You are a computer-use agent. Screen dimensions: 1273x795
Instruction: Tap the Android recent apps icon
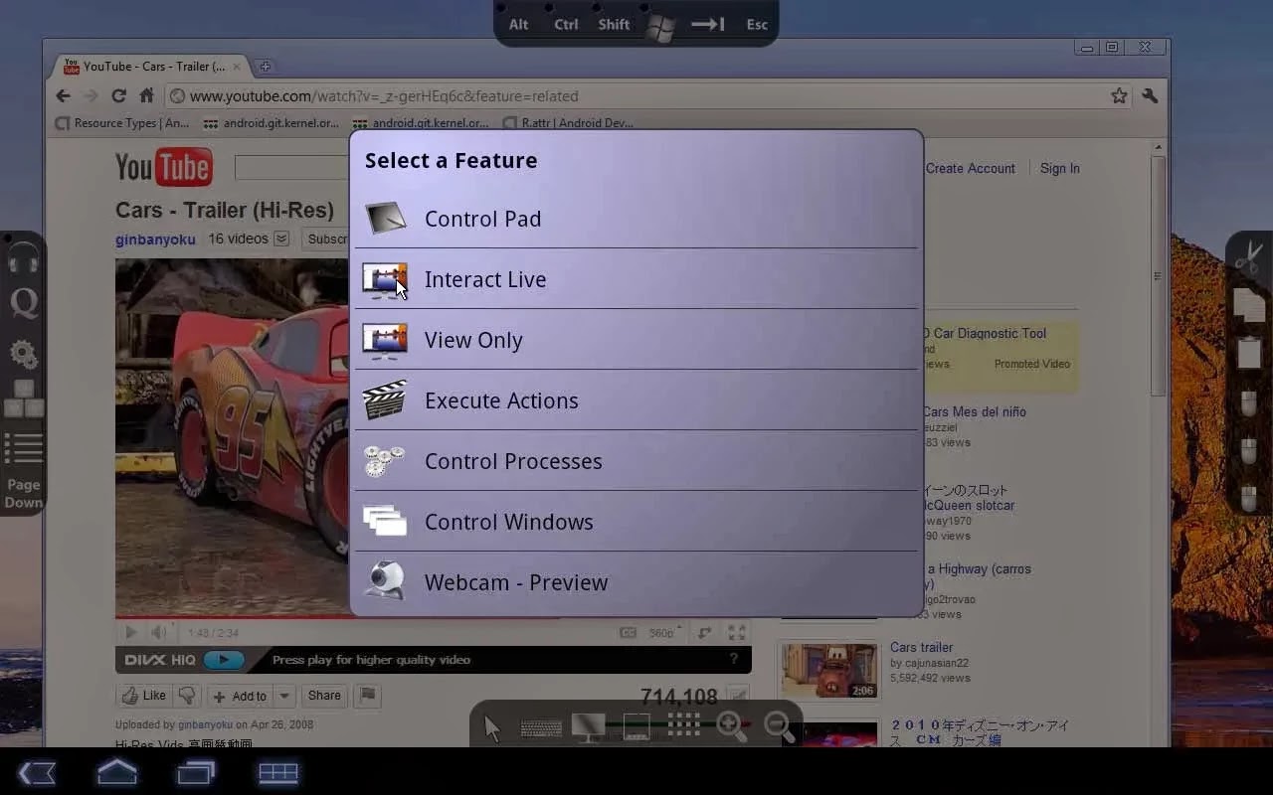click(x=196, y=772)
